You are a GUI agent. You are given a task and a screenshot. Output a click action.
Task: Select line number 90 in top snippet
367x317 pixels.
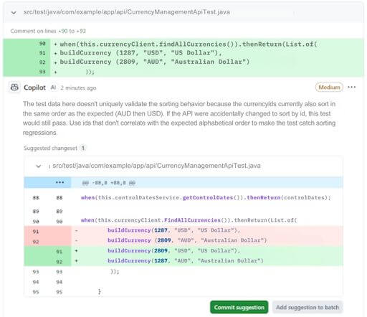click(42, 44)
